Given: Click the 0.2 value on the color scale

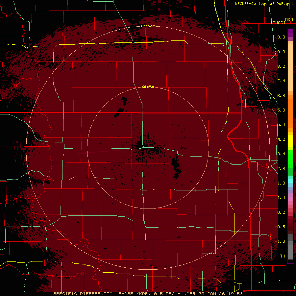Looking at the screenshot, I should point(281,212).
